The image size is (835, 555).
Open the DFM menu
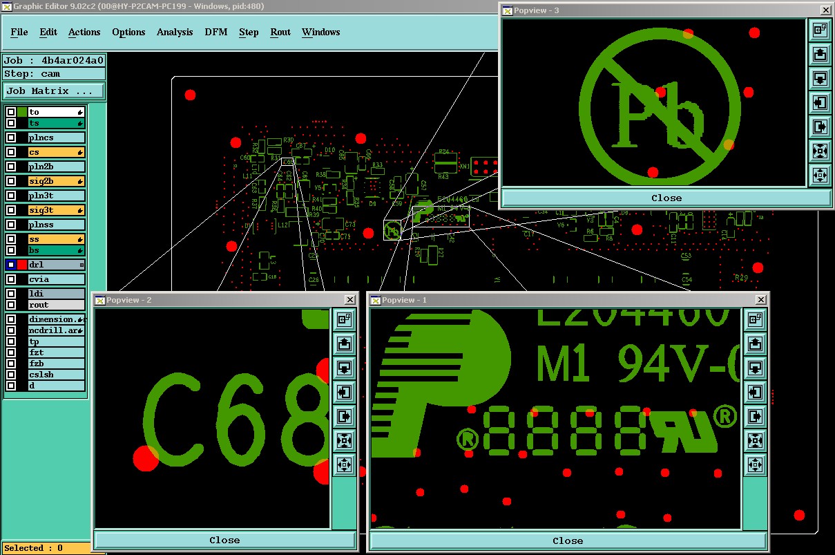(216, 32)
